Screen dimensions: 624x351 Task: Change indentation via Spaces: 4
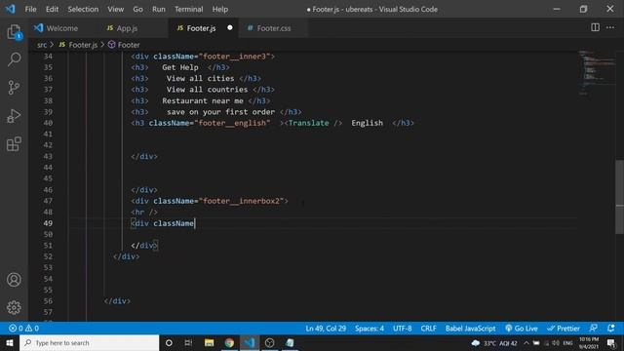coord(370,329)
